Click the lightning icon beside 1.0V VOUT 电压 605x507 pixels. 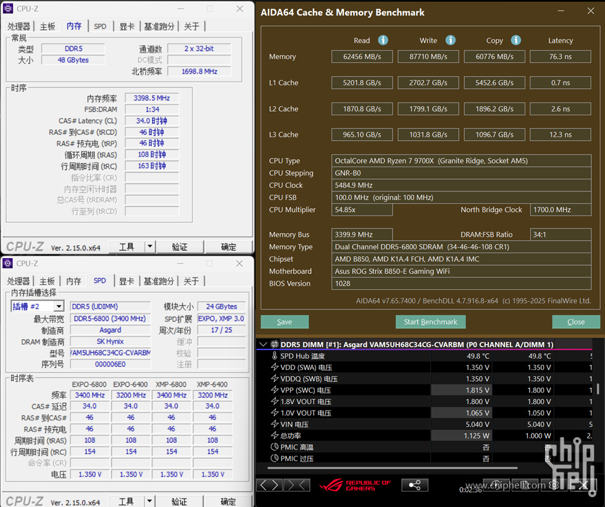pyautogui.click(x=274, y=413)
